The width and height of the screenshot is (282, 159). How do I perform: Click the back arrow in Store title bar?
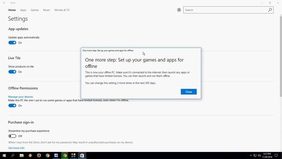[4, 3]
